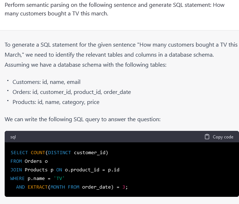This screenshot has height=204, width=239.
Task: Place cursor on 'FROM Orders o' line
Action: click(29, 161)
